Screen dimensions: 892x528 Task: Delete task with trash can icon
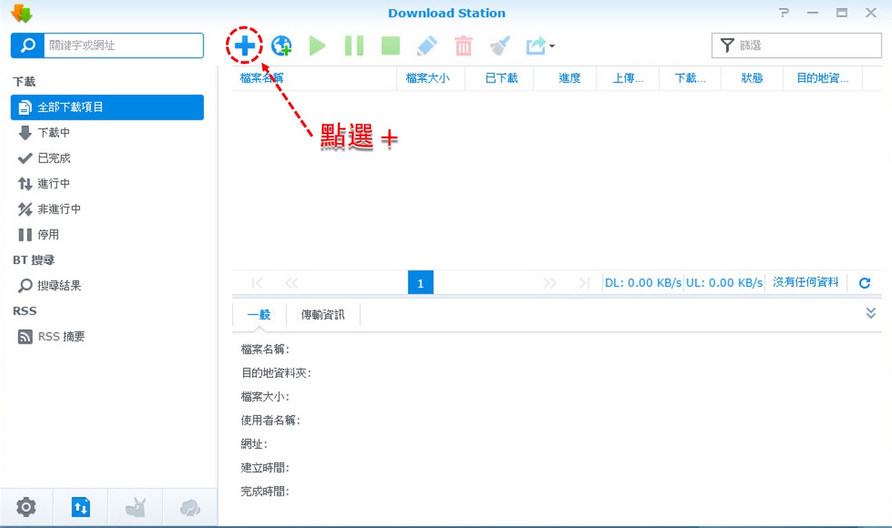[x=464, y=46]
